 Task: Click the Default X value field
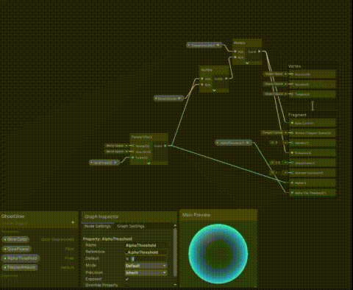149,259
